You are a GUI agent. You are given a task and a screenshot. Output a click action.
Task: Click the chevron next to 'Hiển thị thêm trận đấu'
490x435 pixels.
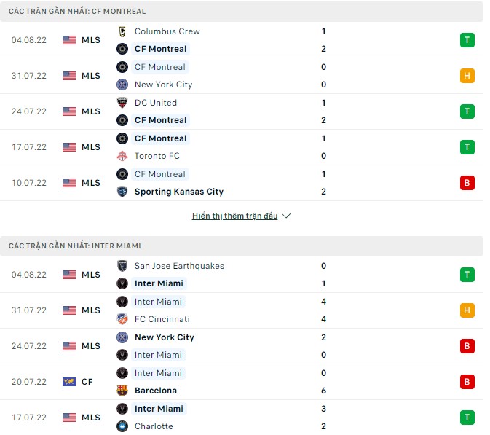point(286,216)
